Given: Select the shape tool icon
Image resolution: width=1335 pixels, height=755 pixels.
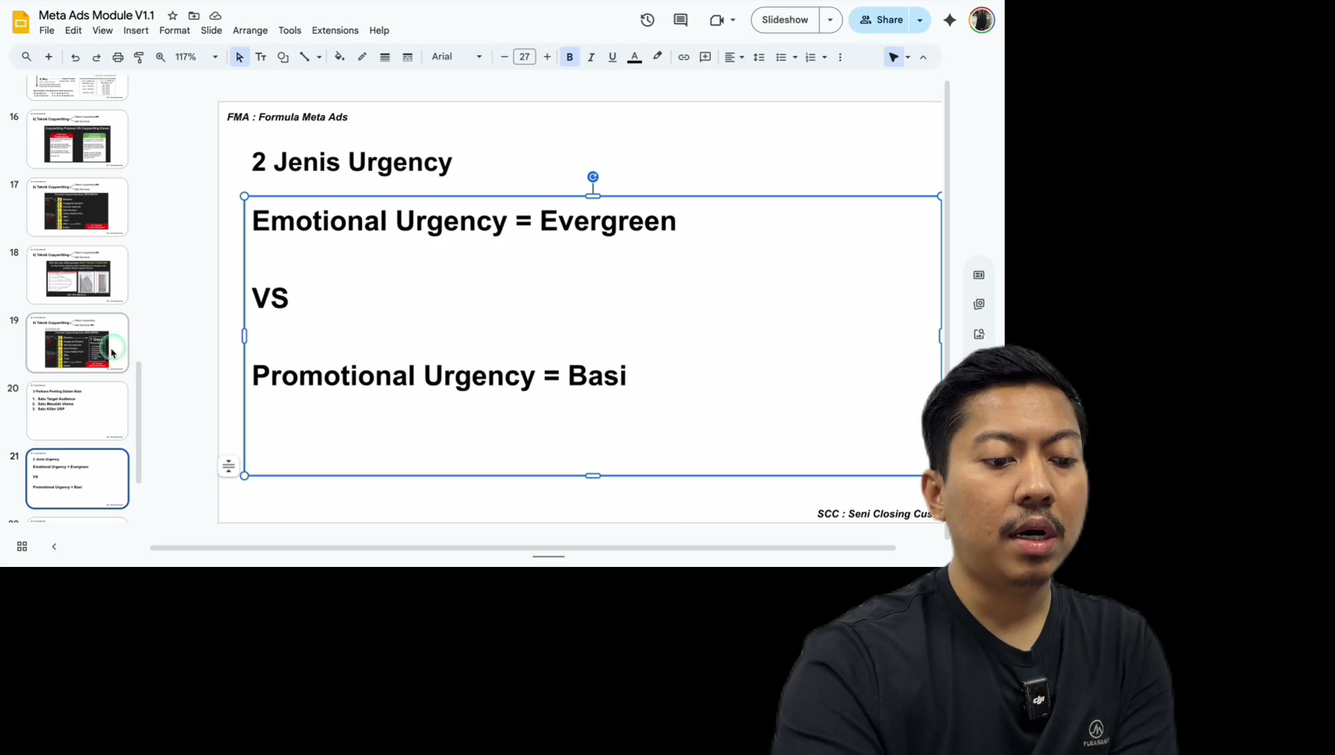Looking at the screenshot, I should [x=283, y=57].
